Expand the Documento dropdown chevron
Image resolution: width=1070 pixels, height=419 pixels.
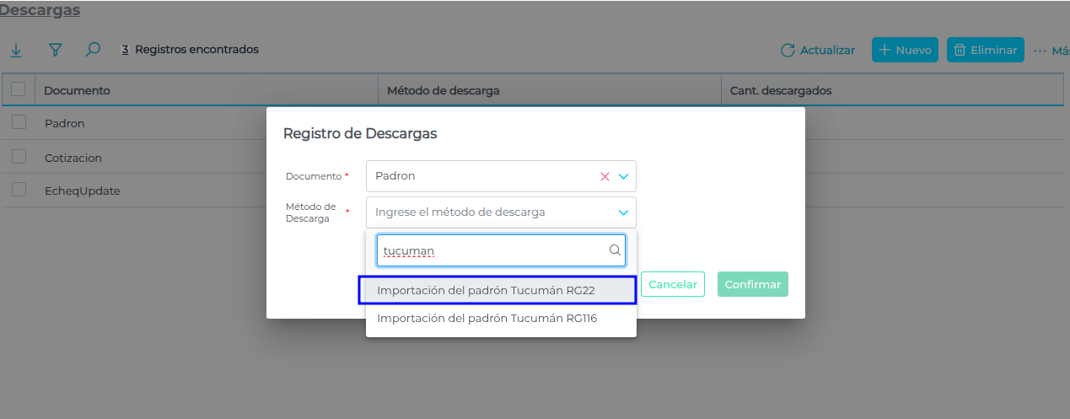pyautogui.click(x=624, y=176)
